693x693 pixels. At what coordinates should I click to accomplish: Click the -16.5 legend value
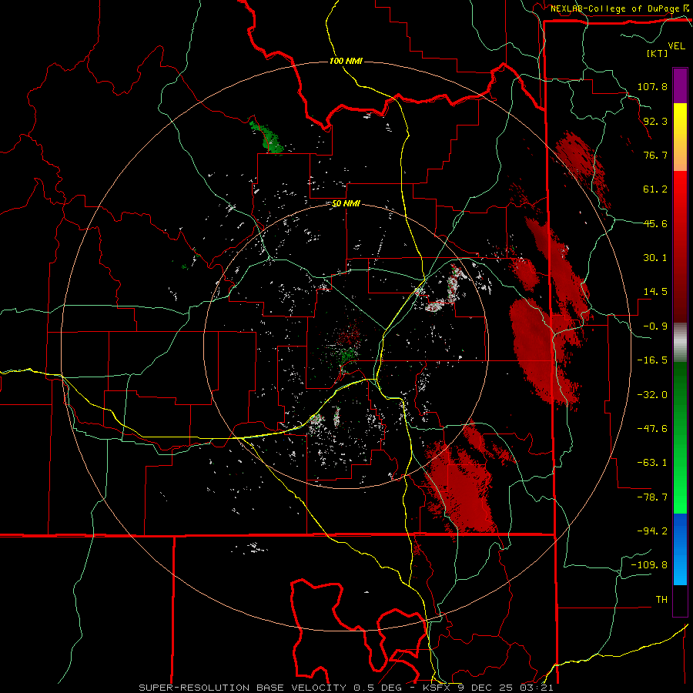(x=652, y=360)
